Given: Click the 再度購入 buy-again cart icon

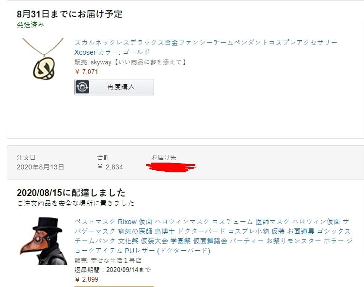Looking at the screenshot, I should tap(82, 87).
